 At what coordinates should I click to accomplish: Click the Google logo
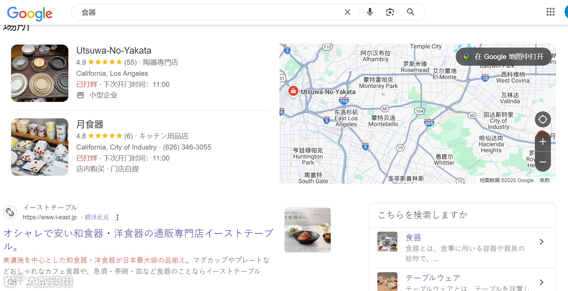coord(29,13)
